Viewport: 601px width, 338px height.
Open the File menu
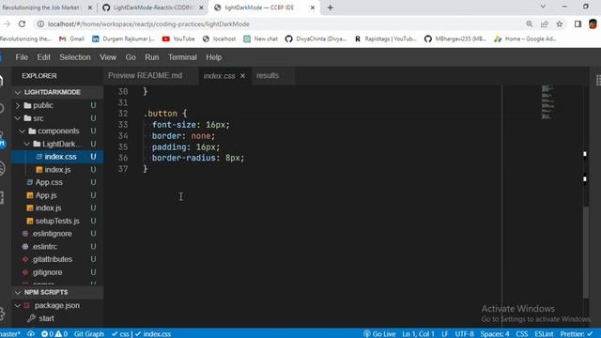pos(22,57)
